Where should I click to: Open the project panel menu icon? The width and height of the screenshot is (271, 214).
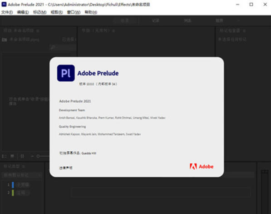click(38, 31)
